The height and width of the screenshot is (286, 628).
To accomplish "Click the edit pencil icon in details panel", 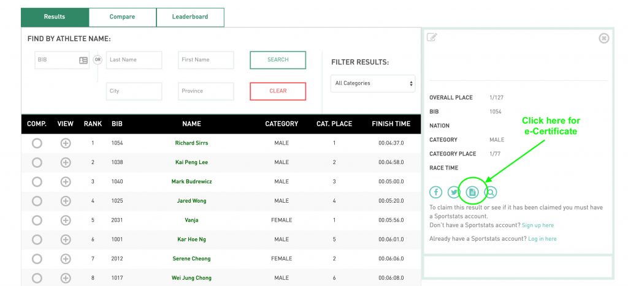I will pos(432,37).
